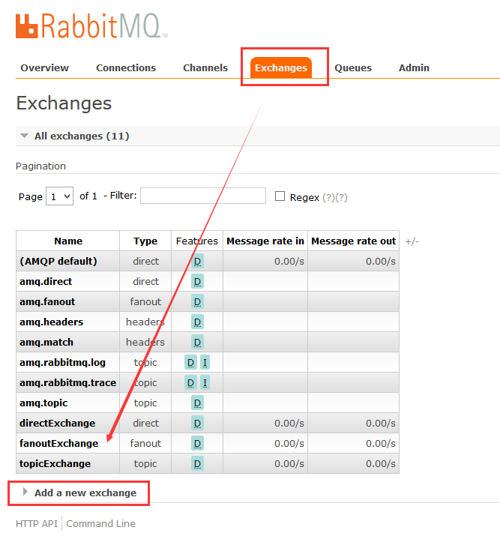Focus the Filter input field
Viewport: 500px width, 548px height.
pos(203,196)
